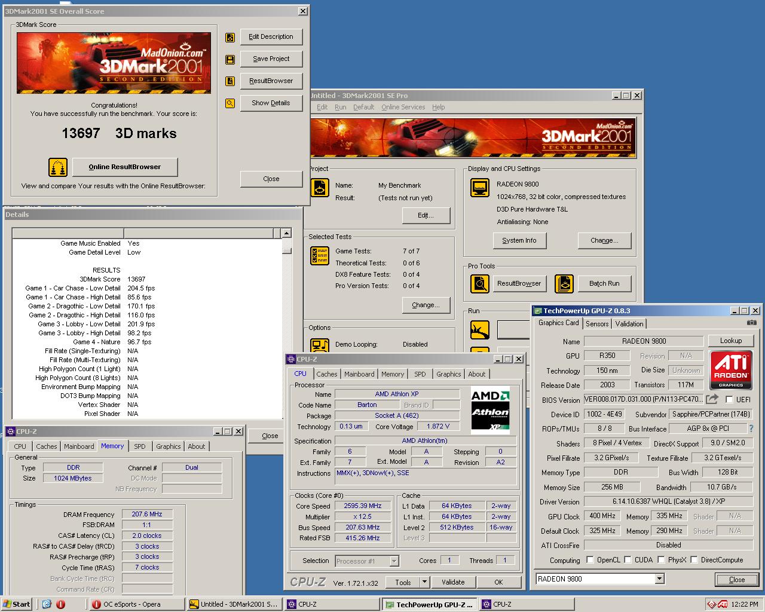
Task: Switch to TechPowerUp GPU-Z taskbar item
Action: (x=429, y=604)
